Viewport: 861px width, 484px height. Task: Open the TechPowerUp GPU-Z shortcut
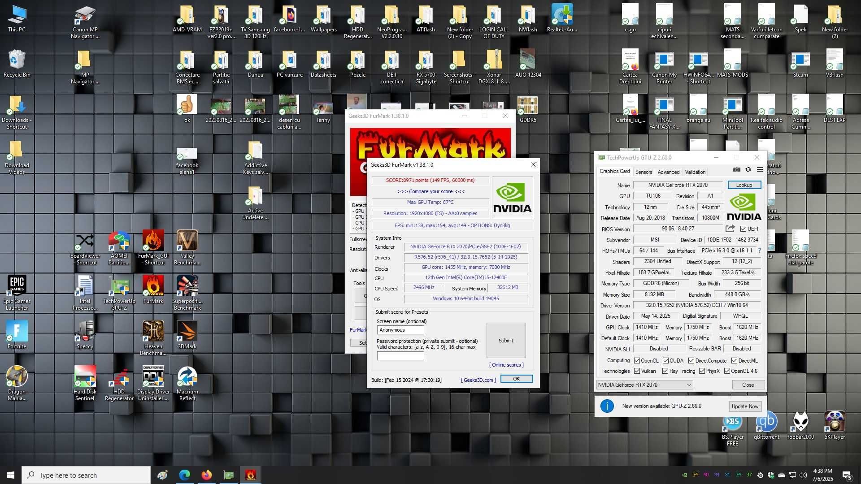(119, 293)
